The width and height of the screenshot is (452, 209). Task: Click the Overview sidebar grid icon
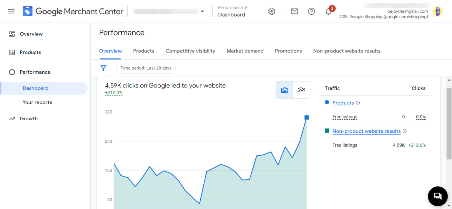12,34
